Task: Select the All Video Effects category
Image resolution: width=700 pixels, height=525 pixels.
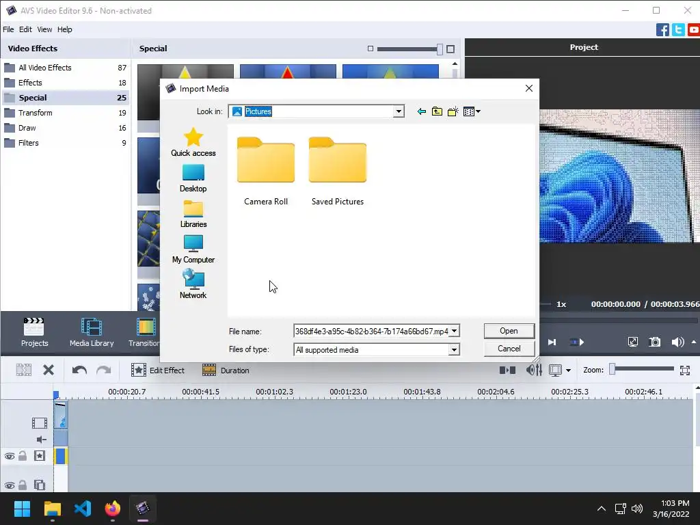Action: coord(65,68)
